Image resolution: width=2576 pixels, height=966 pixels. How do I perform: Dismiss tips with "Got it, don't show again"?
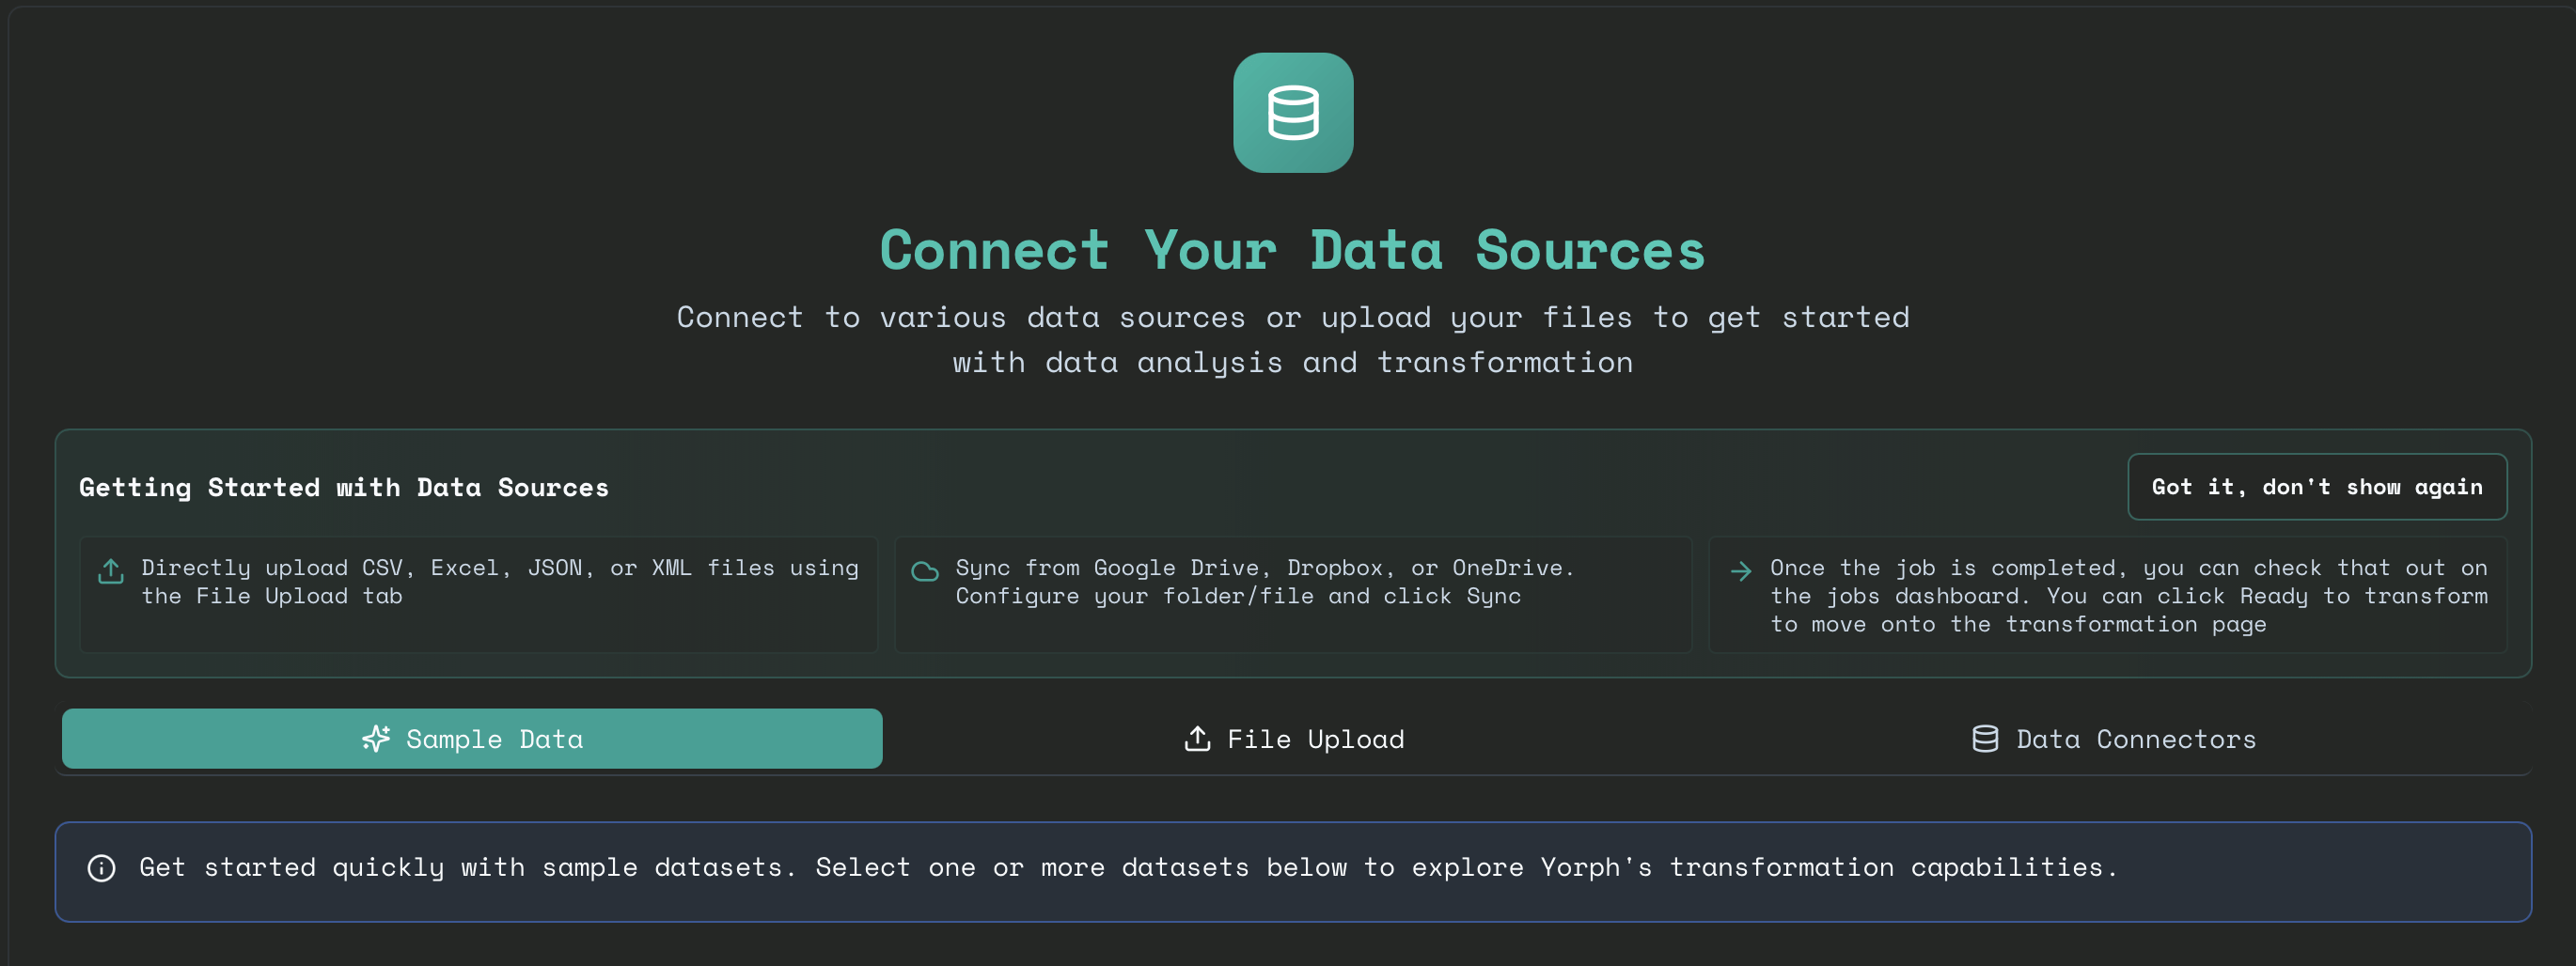click(2316, 487)
